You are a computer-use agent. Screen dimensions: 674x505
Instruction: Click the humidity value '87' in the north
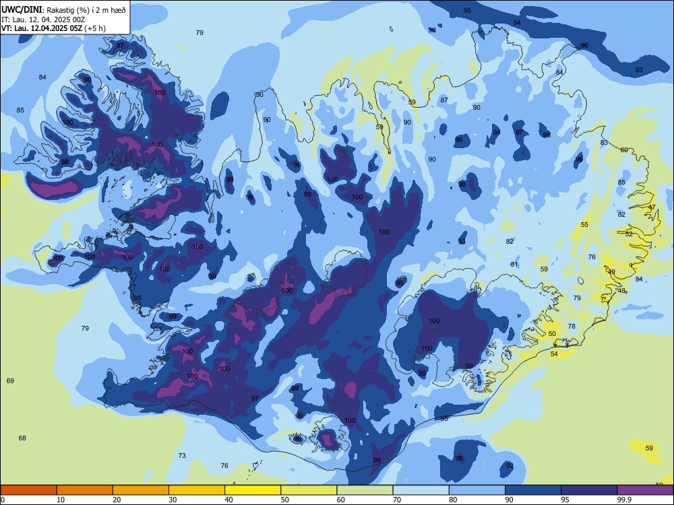(444, 100)
